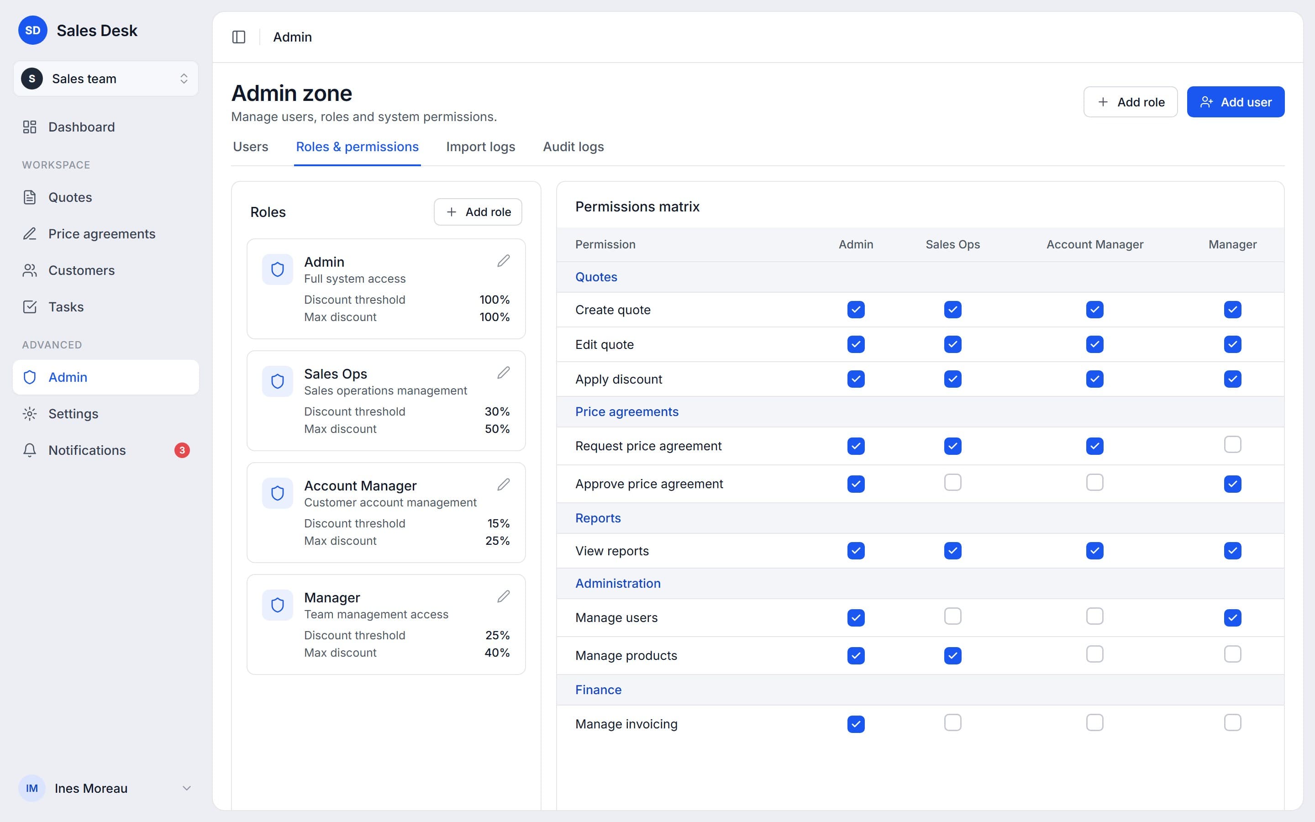The image size is (1315, 822).
Task: Open the Sales team workspace switcher
Action: pos(106,79)
